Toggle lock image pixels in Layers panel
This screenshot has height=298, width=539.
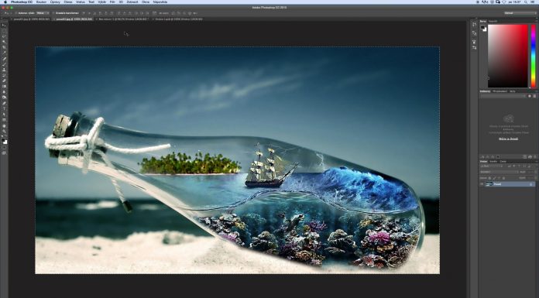(494, 178)
